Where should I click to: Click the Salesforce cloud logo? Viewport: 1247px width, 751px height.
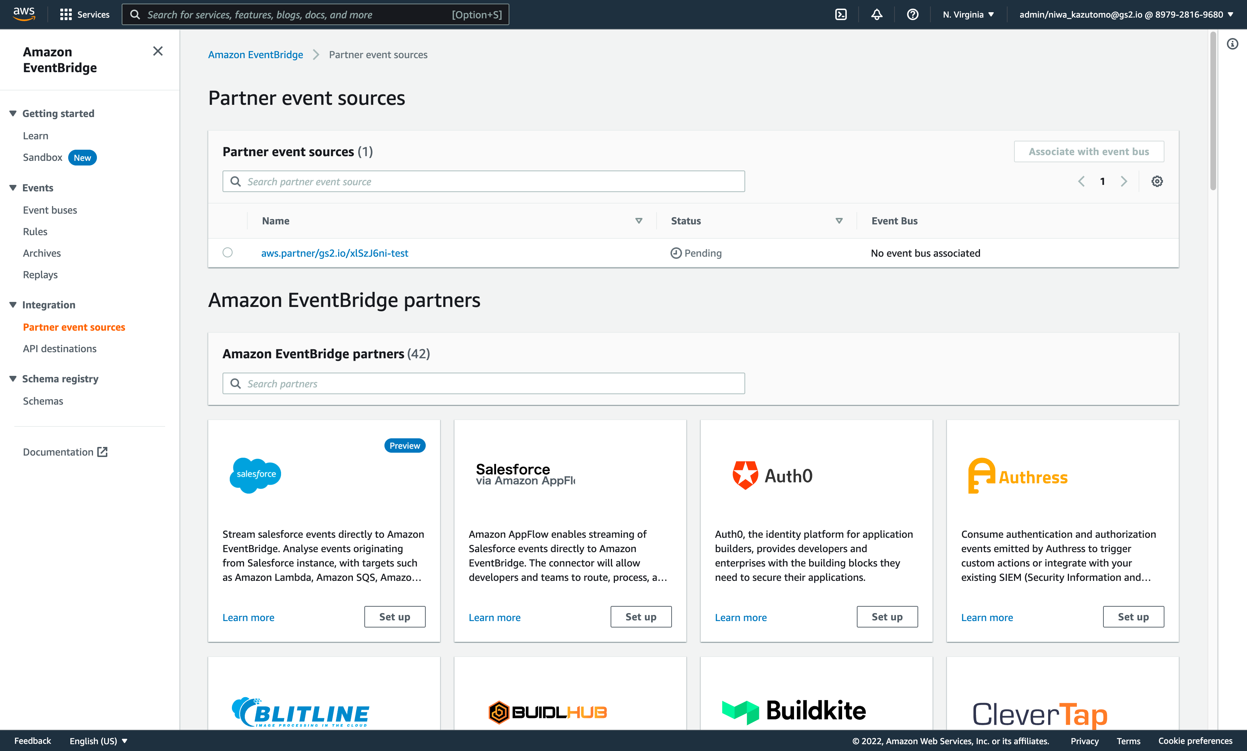[x=256, y=475]
